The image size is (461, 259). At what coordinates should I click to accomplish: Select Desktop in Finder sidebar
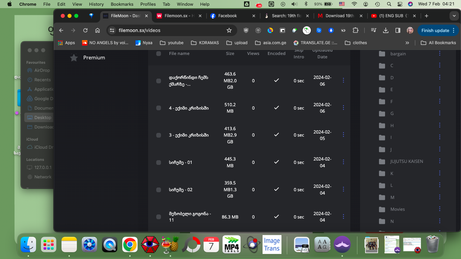pyautogui.click(x=39, y=117)
